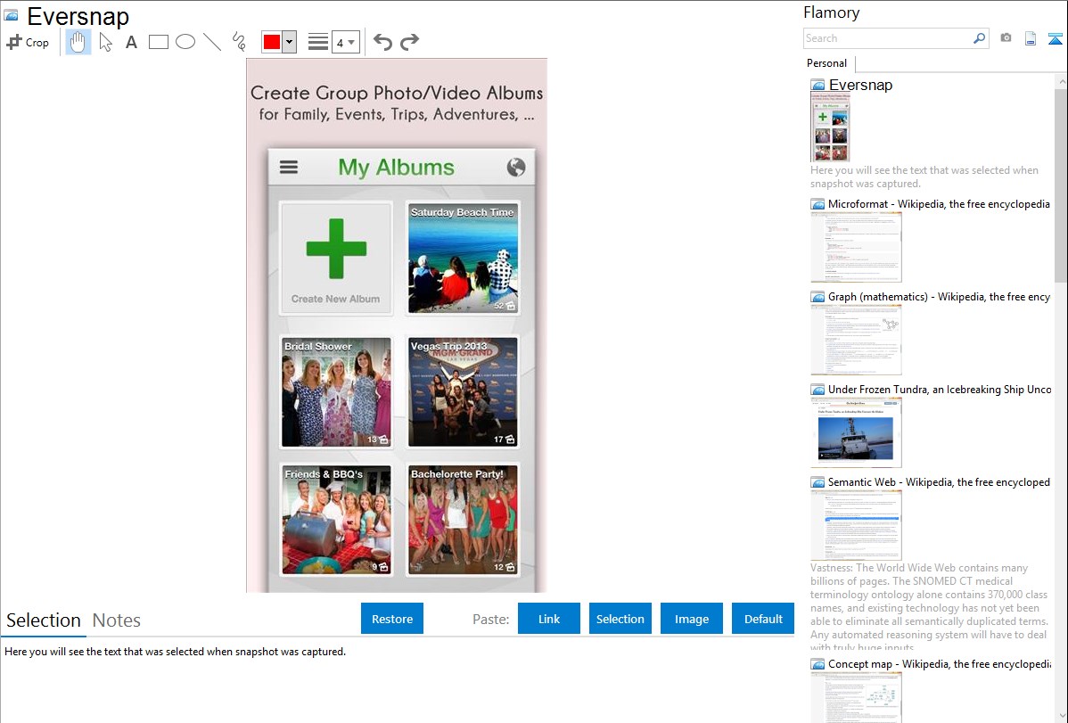Click the scroll down arrow in Flamory panel
Viewport: 1068px width, 723px height.
[x=1061, y=716]
